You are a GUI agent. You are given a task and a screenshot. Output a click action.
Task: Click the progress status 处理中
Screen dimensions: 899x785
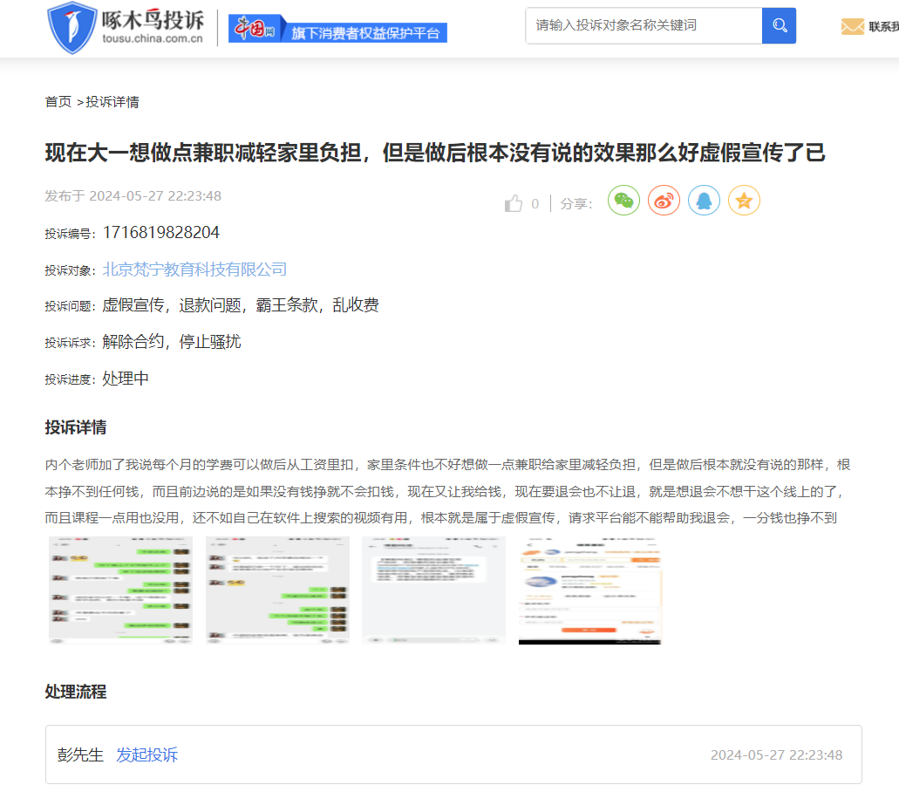point(126,379)
